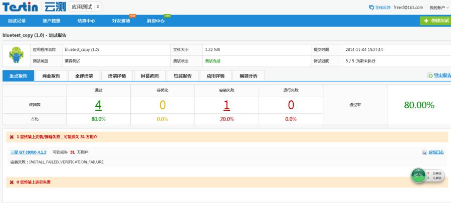Click the 系统日志 log icon
The width and height of the screenshot is (451, 203).
[x=425, y=152]
